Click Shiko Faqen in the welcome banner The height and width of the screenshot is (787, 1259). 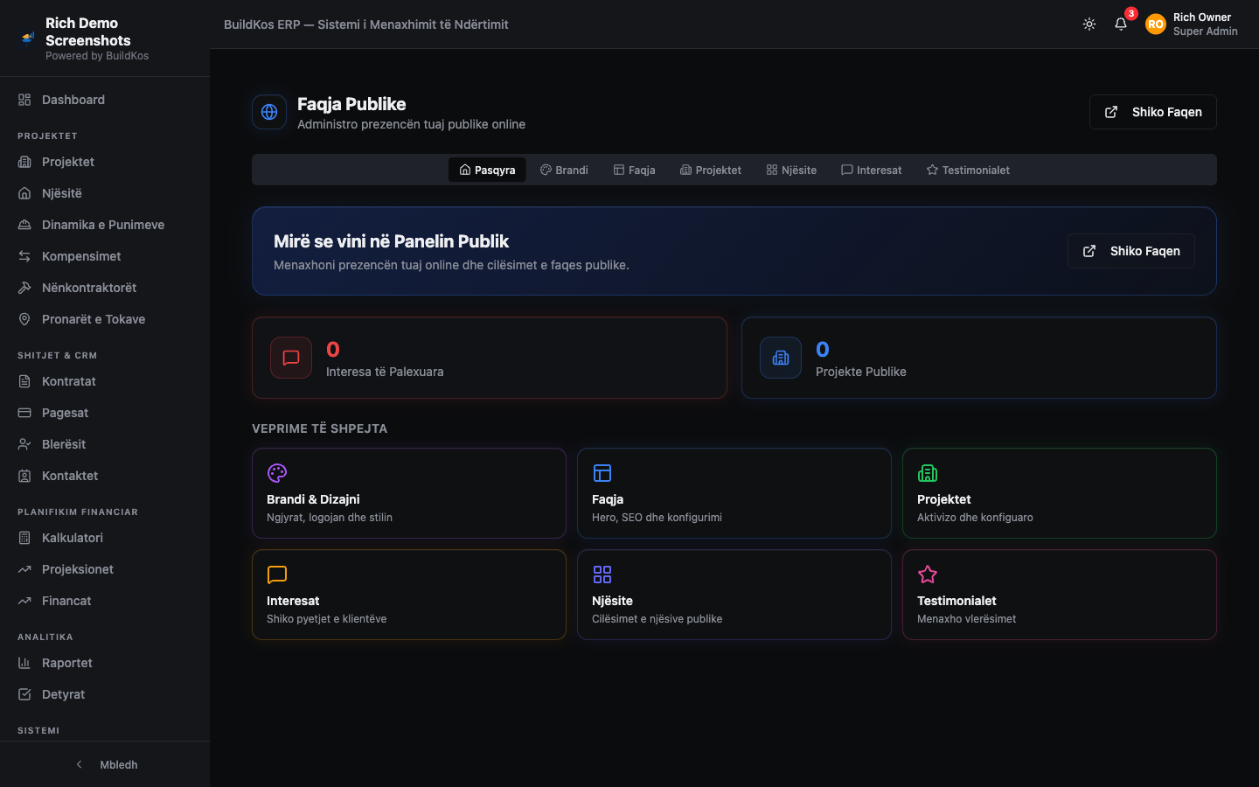1131,251
